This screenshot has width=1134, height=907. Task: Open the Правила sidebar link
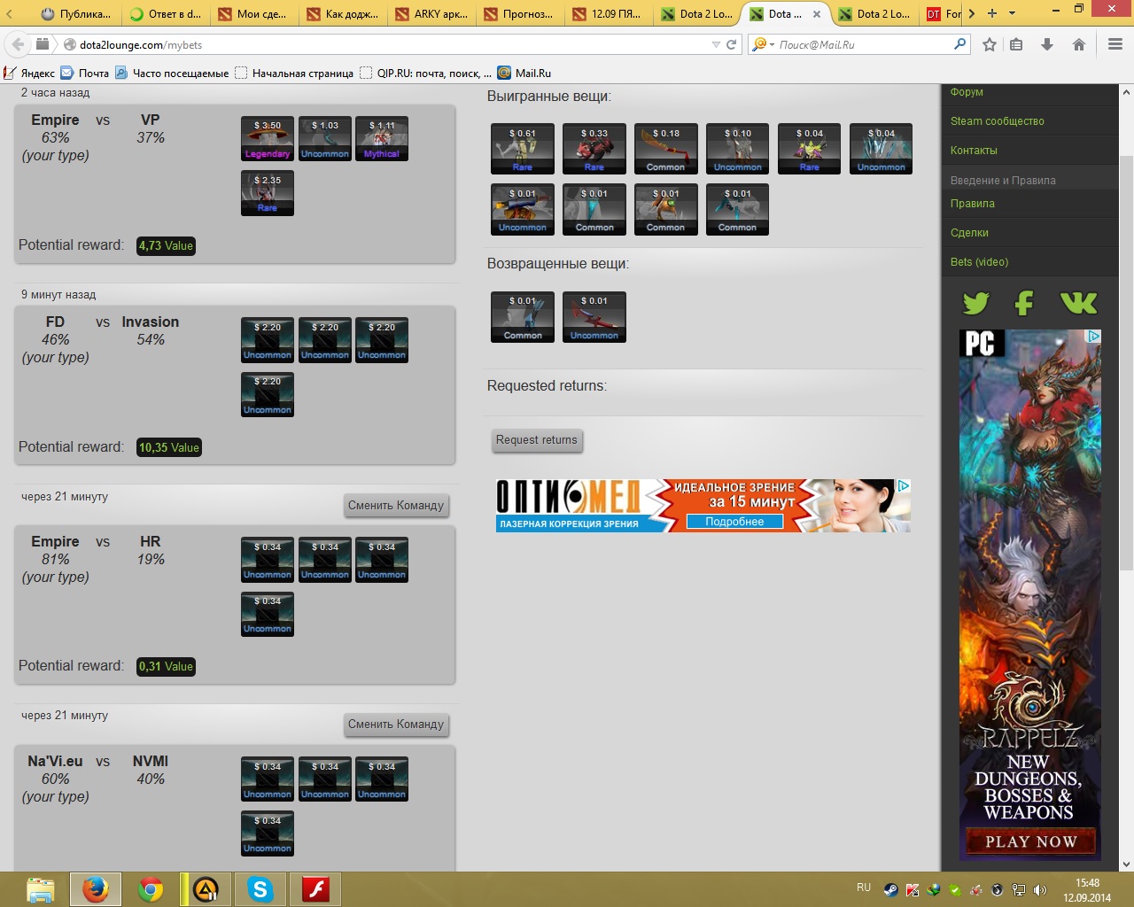973,203
